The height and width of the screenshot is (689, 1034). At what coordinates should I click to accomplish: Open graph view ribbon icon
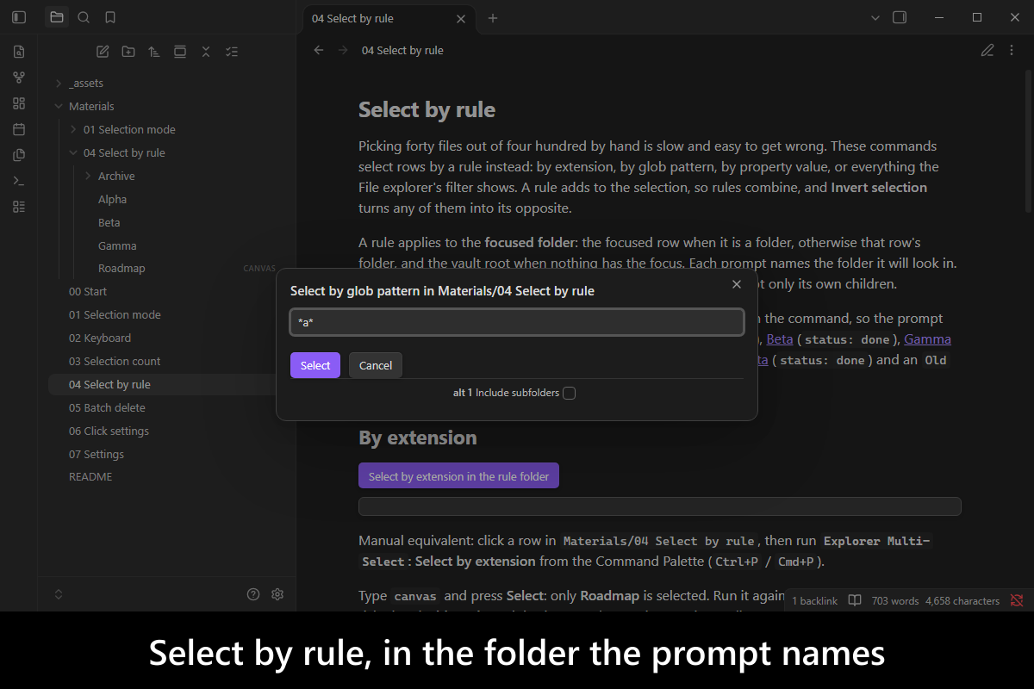click(x=19, y=78)
